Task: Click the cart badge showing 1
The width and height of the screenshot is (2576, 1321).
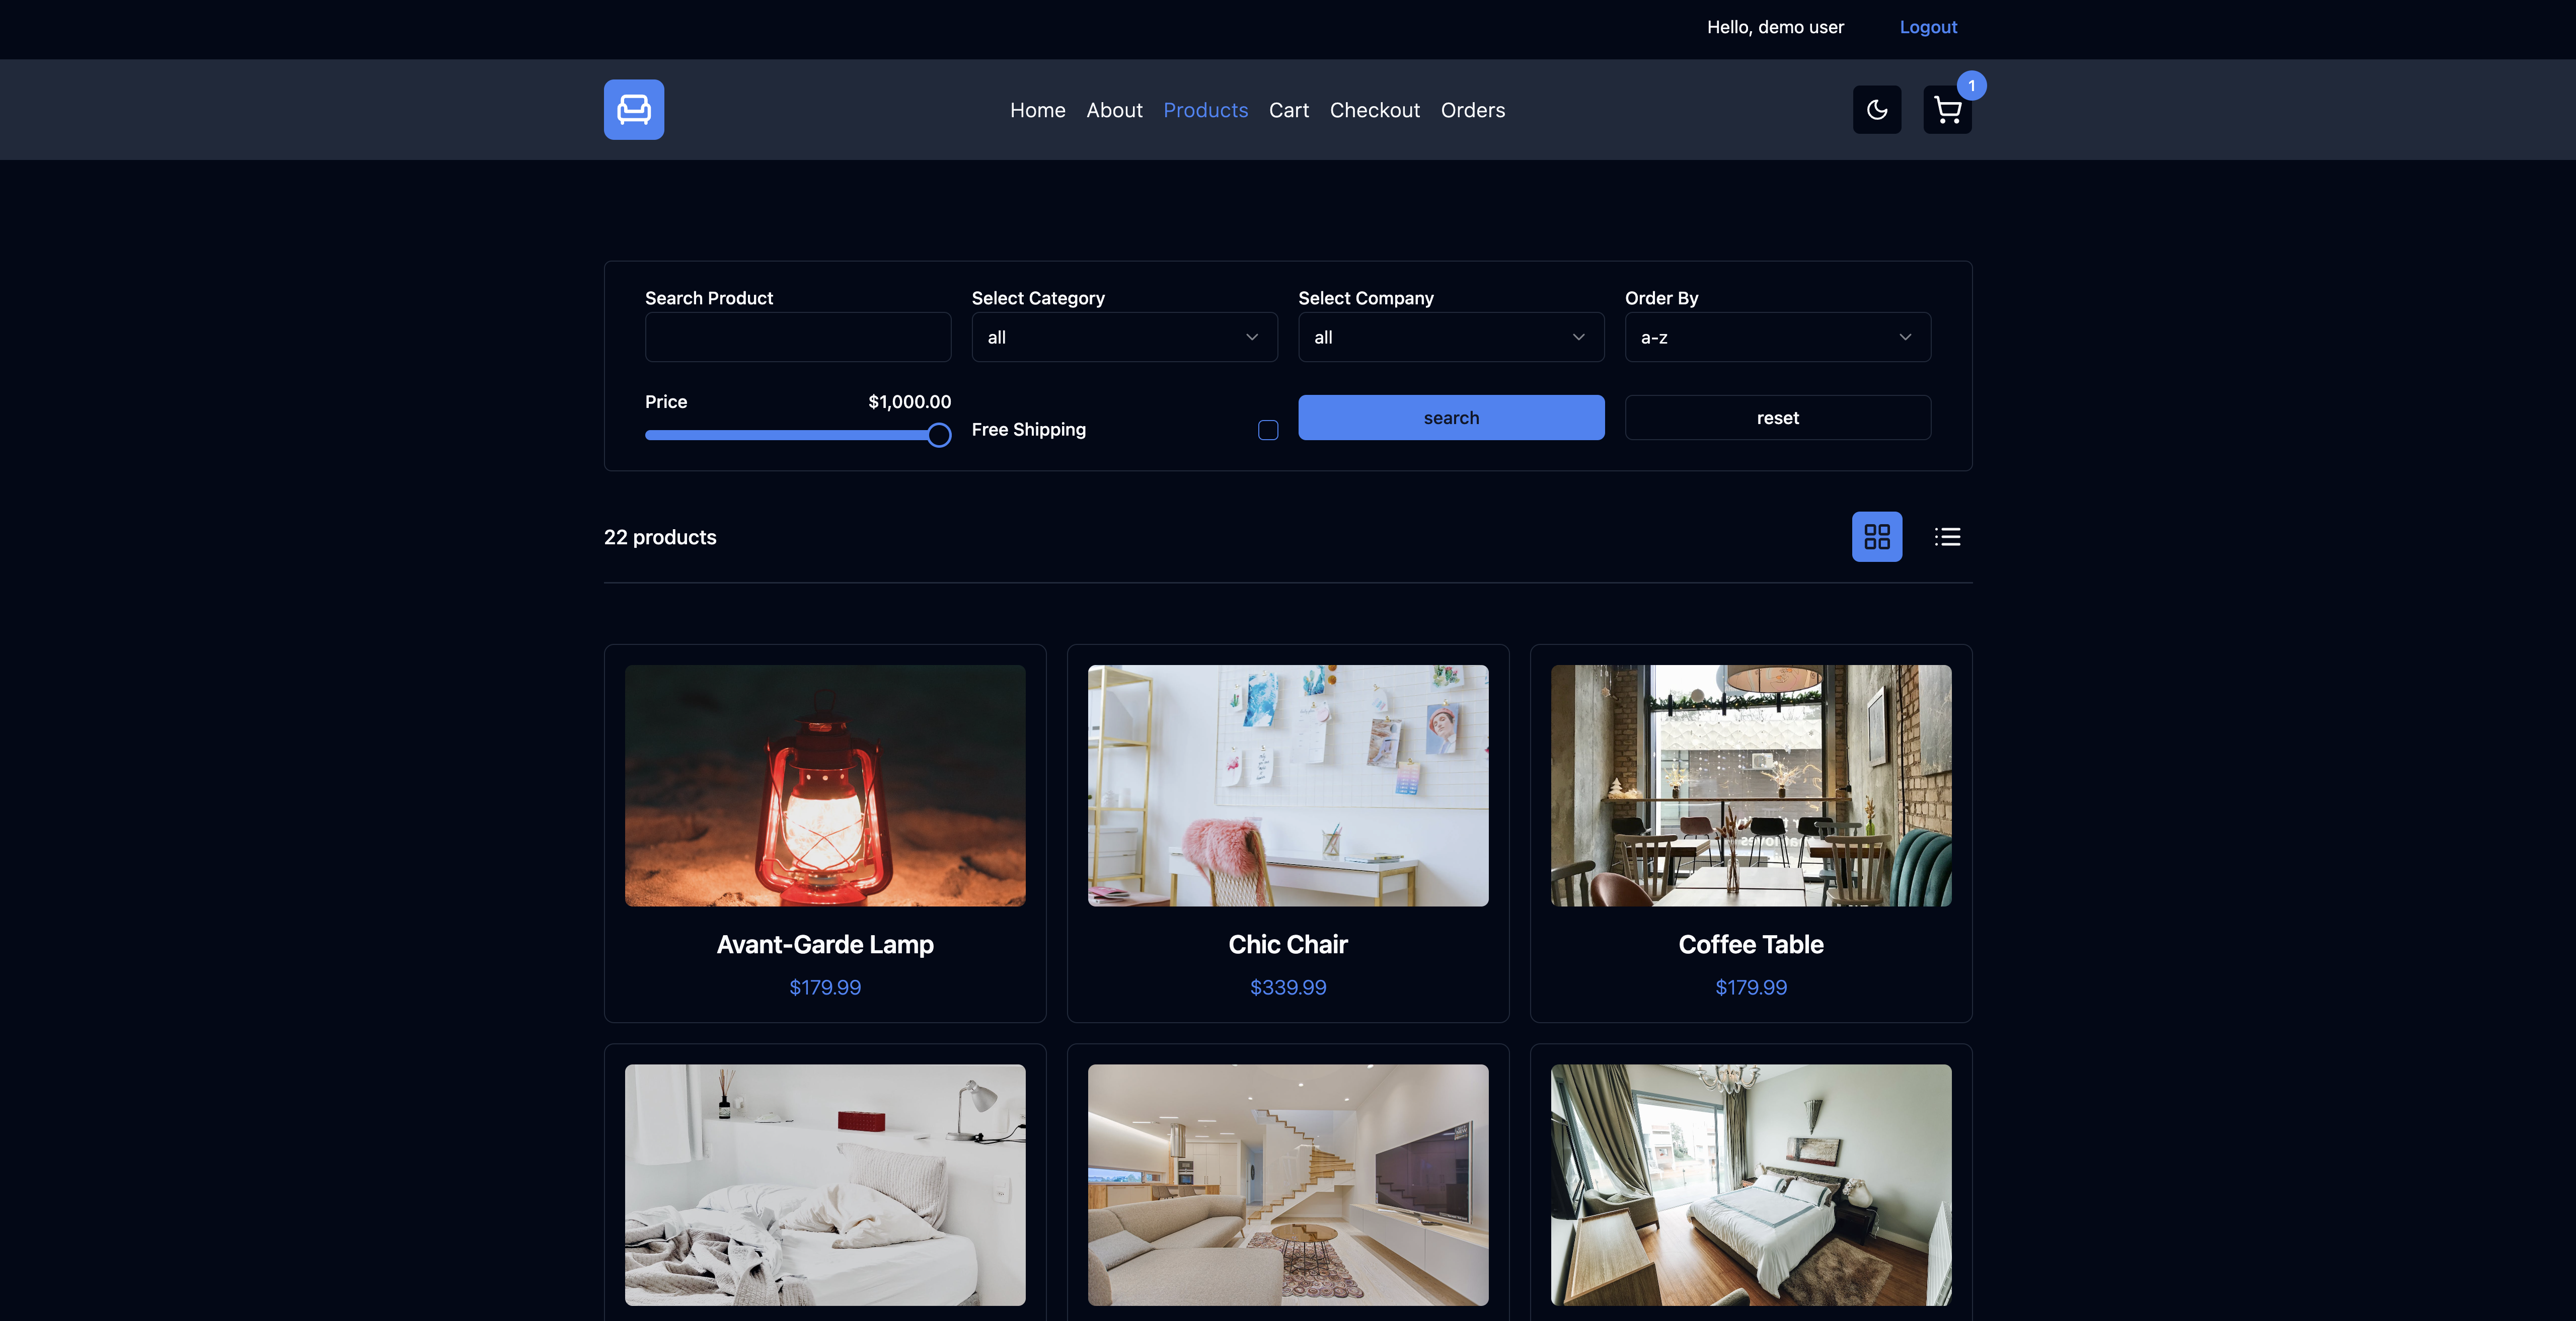Action: tap(1971, 86)
